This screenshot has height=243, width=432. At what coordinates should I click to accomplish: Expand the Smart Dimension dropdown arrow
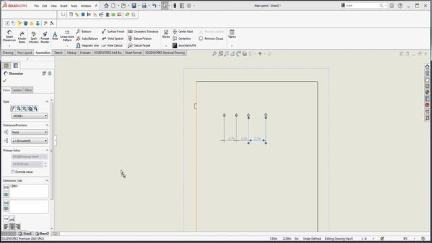(x=9, y=46)
